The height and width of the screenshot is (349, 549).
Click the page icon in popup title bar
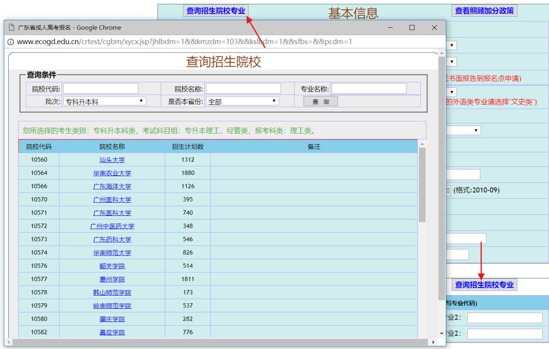tap(12, 27)
